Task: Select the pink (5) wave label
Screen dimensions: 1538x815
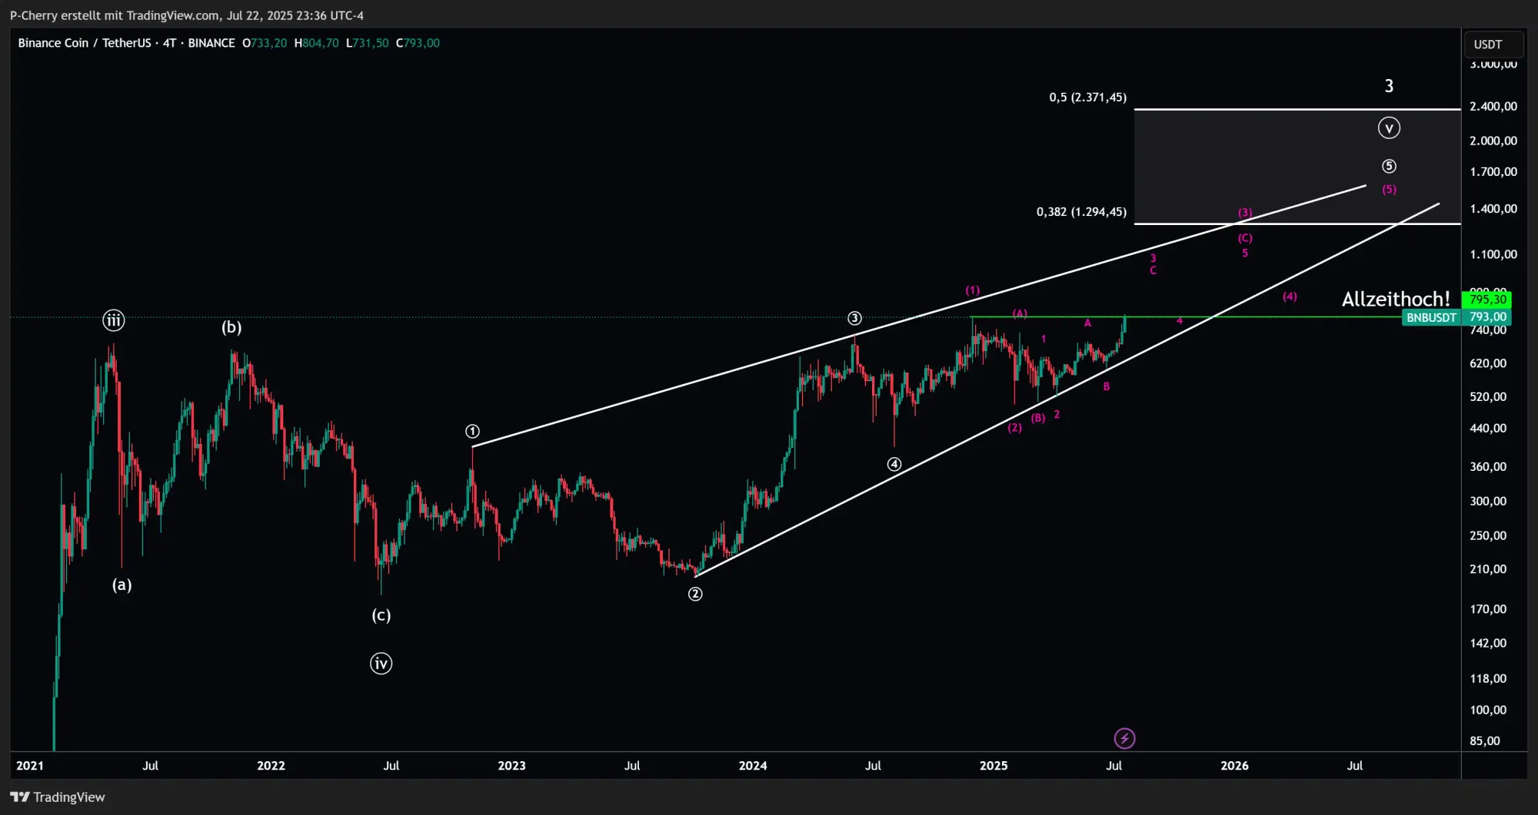Action: click(1389, 190)
